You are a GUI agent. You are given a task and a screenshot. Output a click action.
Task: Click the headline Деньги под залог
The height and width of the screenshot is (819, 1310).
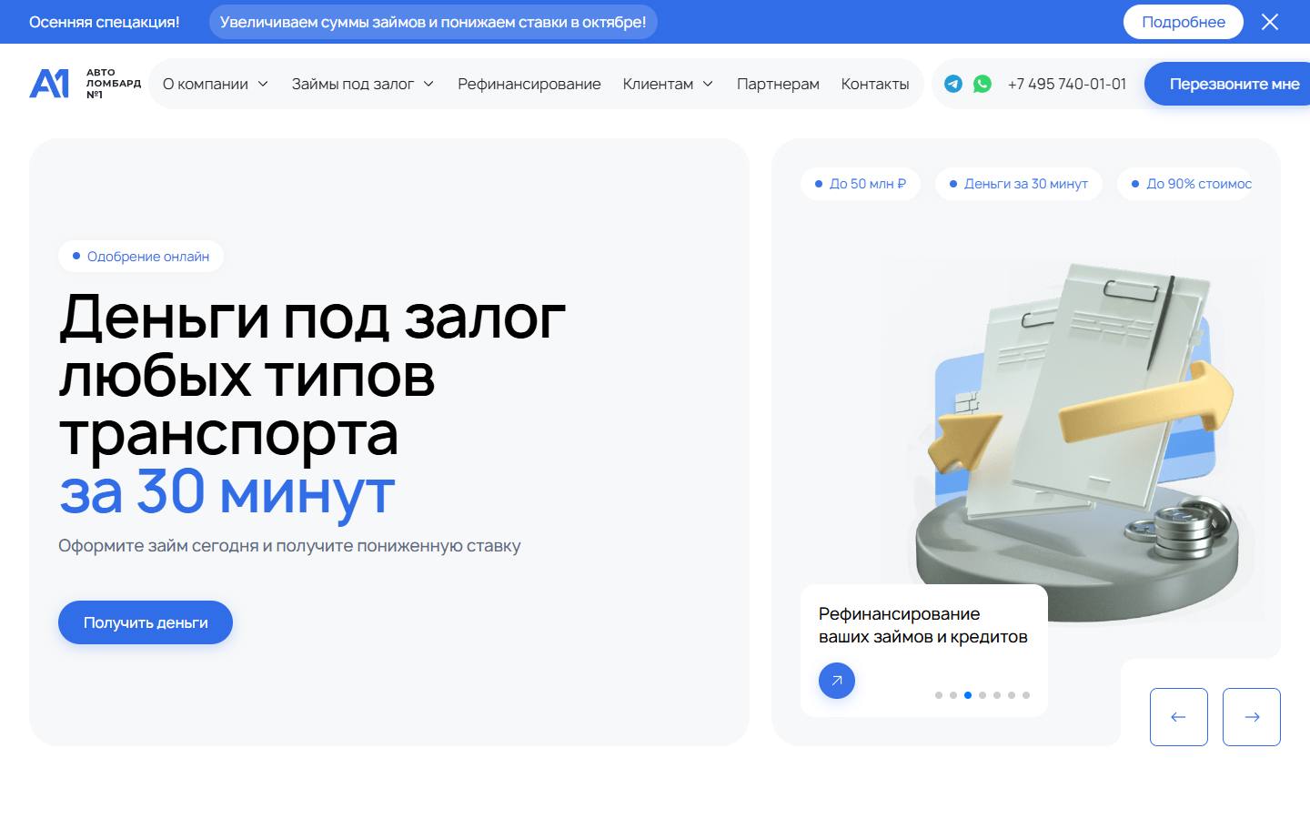(x=312, y=318)
